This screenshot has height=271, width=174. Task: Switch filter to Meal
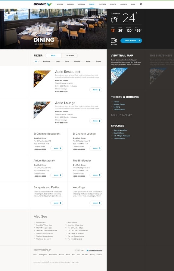click(53, 55)
